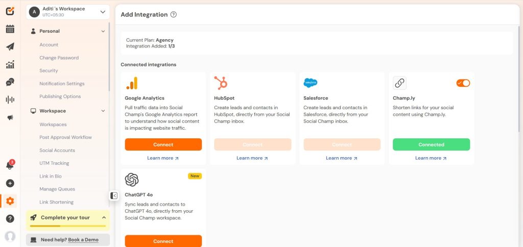The width and height of the screenshot is (523, 247).
Task: Click the disabled HubSpot Connect button
Action: (252, 144)
